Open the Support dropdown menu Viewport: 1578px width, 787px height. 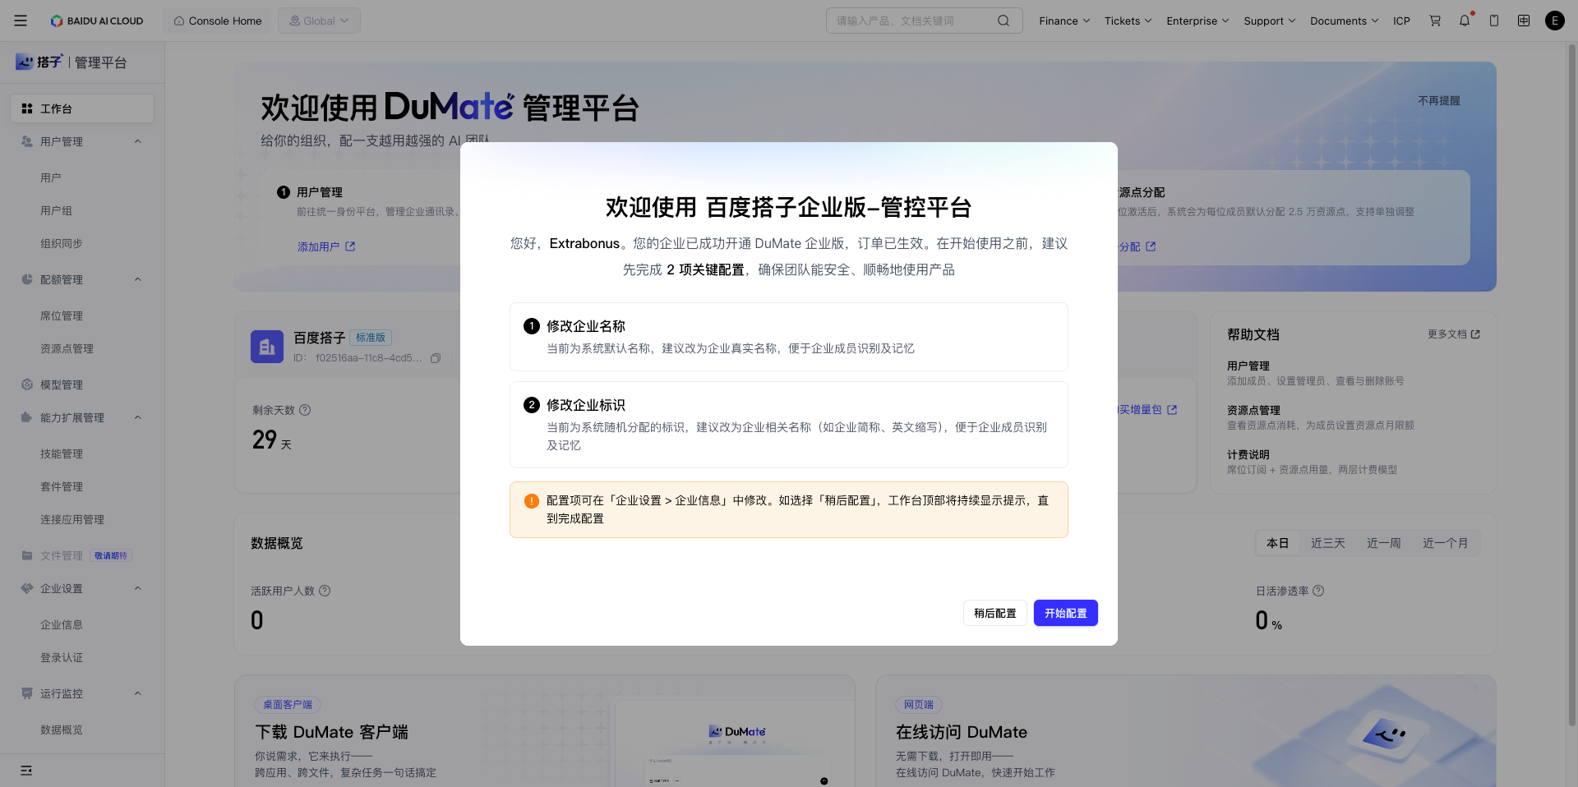(1269, 21)
